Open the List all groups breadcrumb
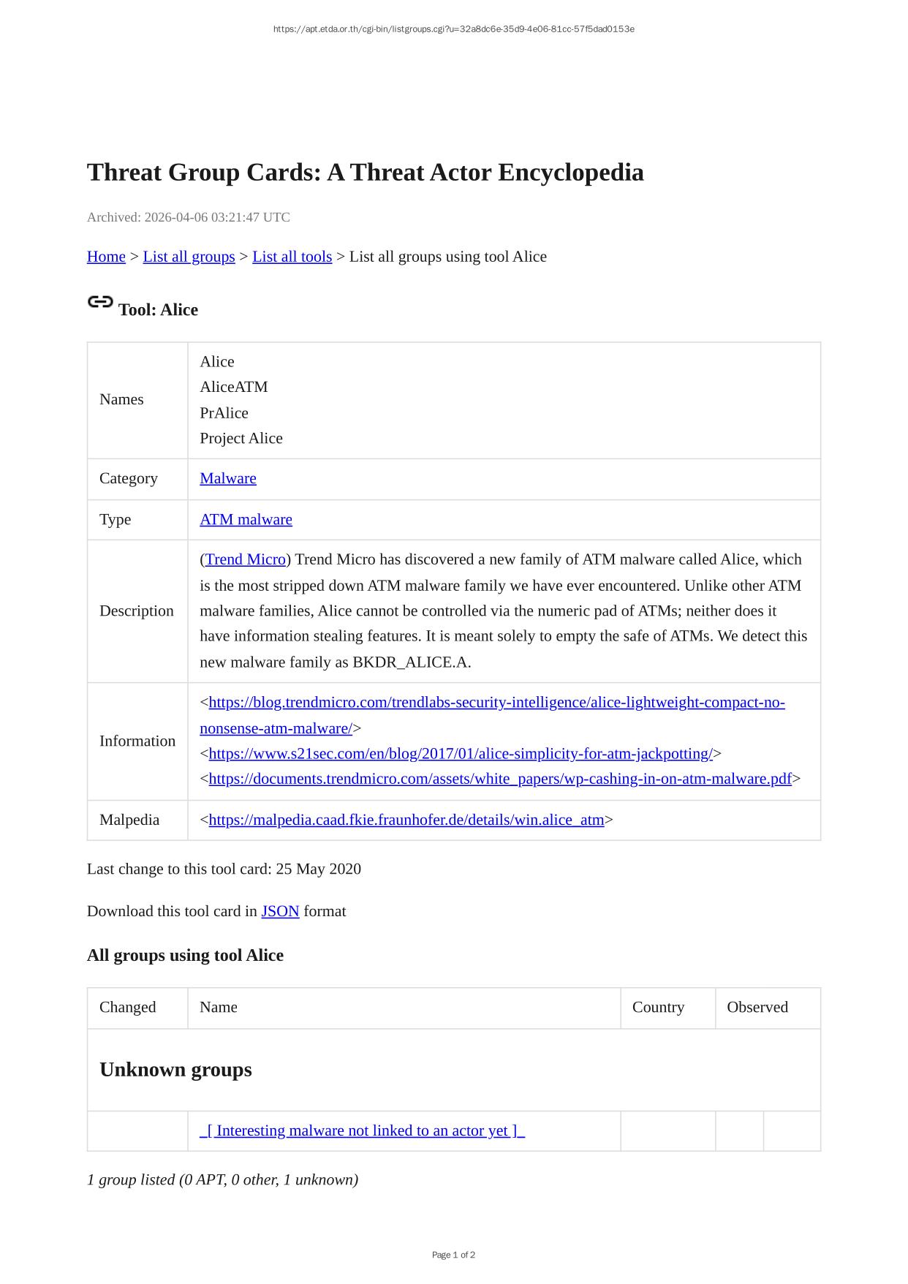The image size is (908, 1284). tap(189, 257)
